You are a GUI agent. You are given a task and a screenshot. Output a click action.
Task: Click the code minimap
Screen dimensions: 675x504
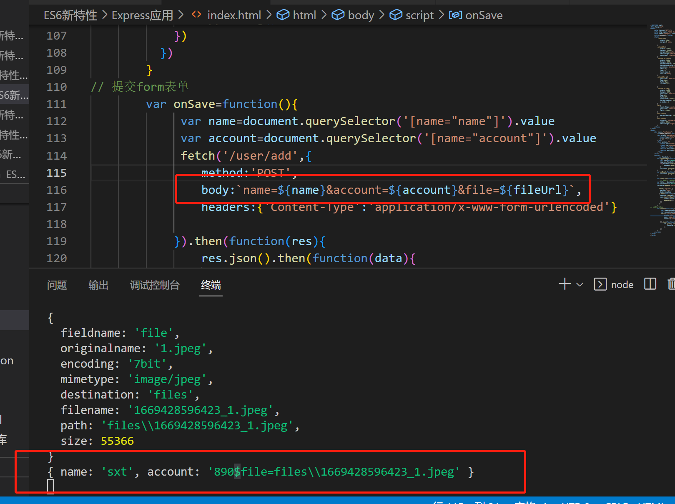tap(662, 130)
